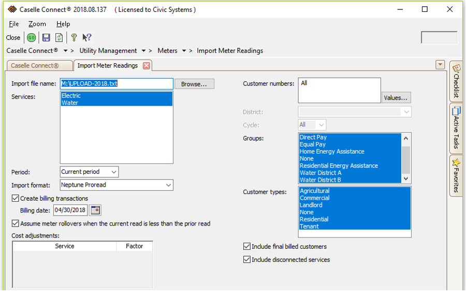The height and width of the screenshot is (294, 467).
Task: Click the Refresh page toolbar icon
Action: pos(59,37)
